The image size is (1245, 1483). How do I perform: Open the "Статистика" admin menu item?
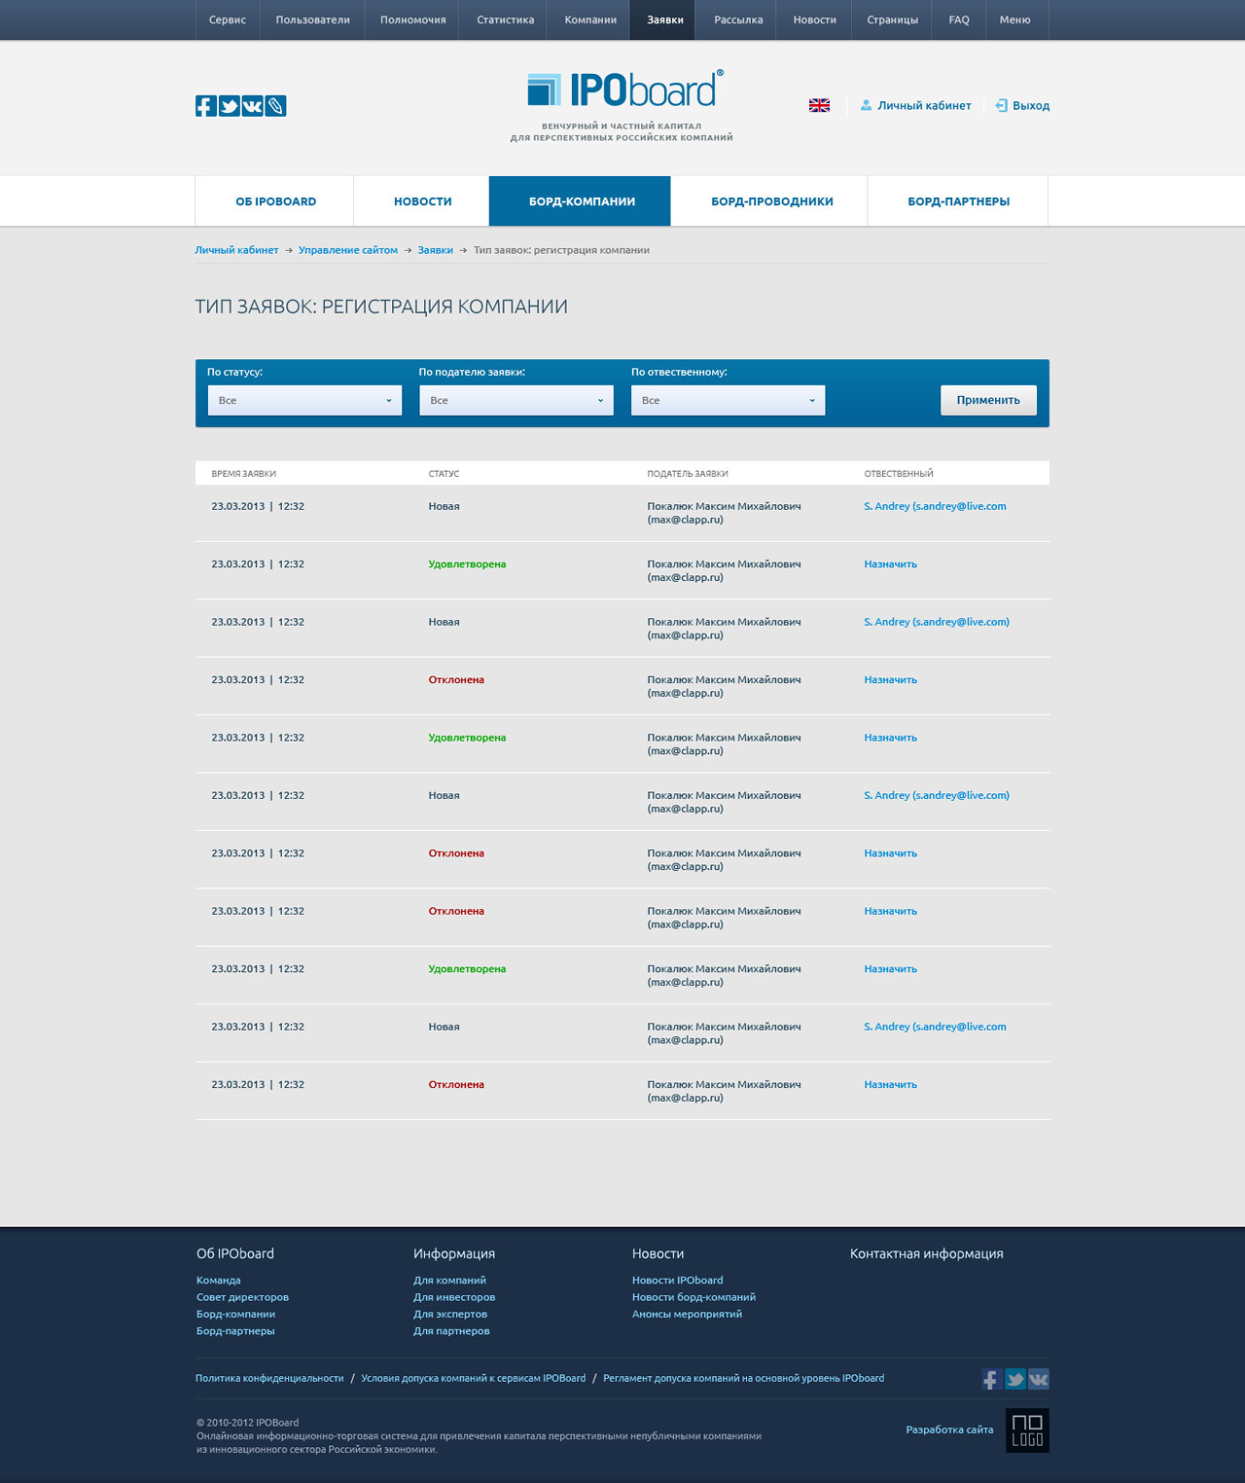pos(505,20)
